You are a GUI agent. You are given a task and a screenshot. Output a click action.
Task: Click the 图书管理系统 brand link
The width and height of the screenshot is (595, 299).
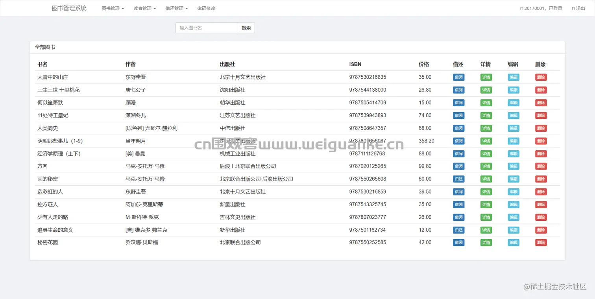69,8
